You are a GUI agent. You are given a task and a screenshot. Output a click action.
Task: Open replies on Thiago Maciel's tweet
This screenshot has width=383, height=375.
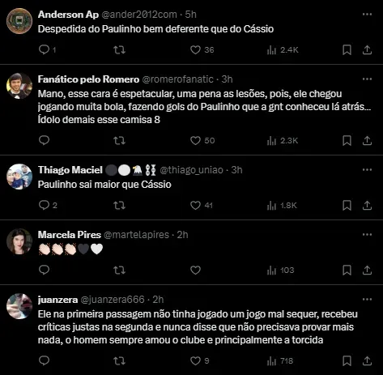48,206
